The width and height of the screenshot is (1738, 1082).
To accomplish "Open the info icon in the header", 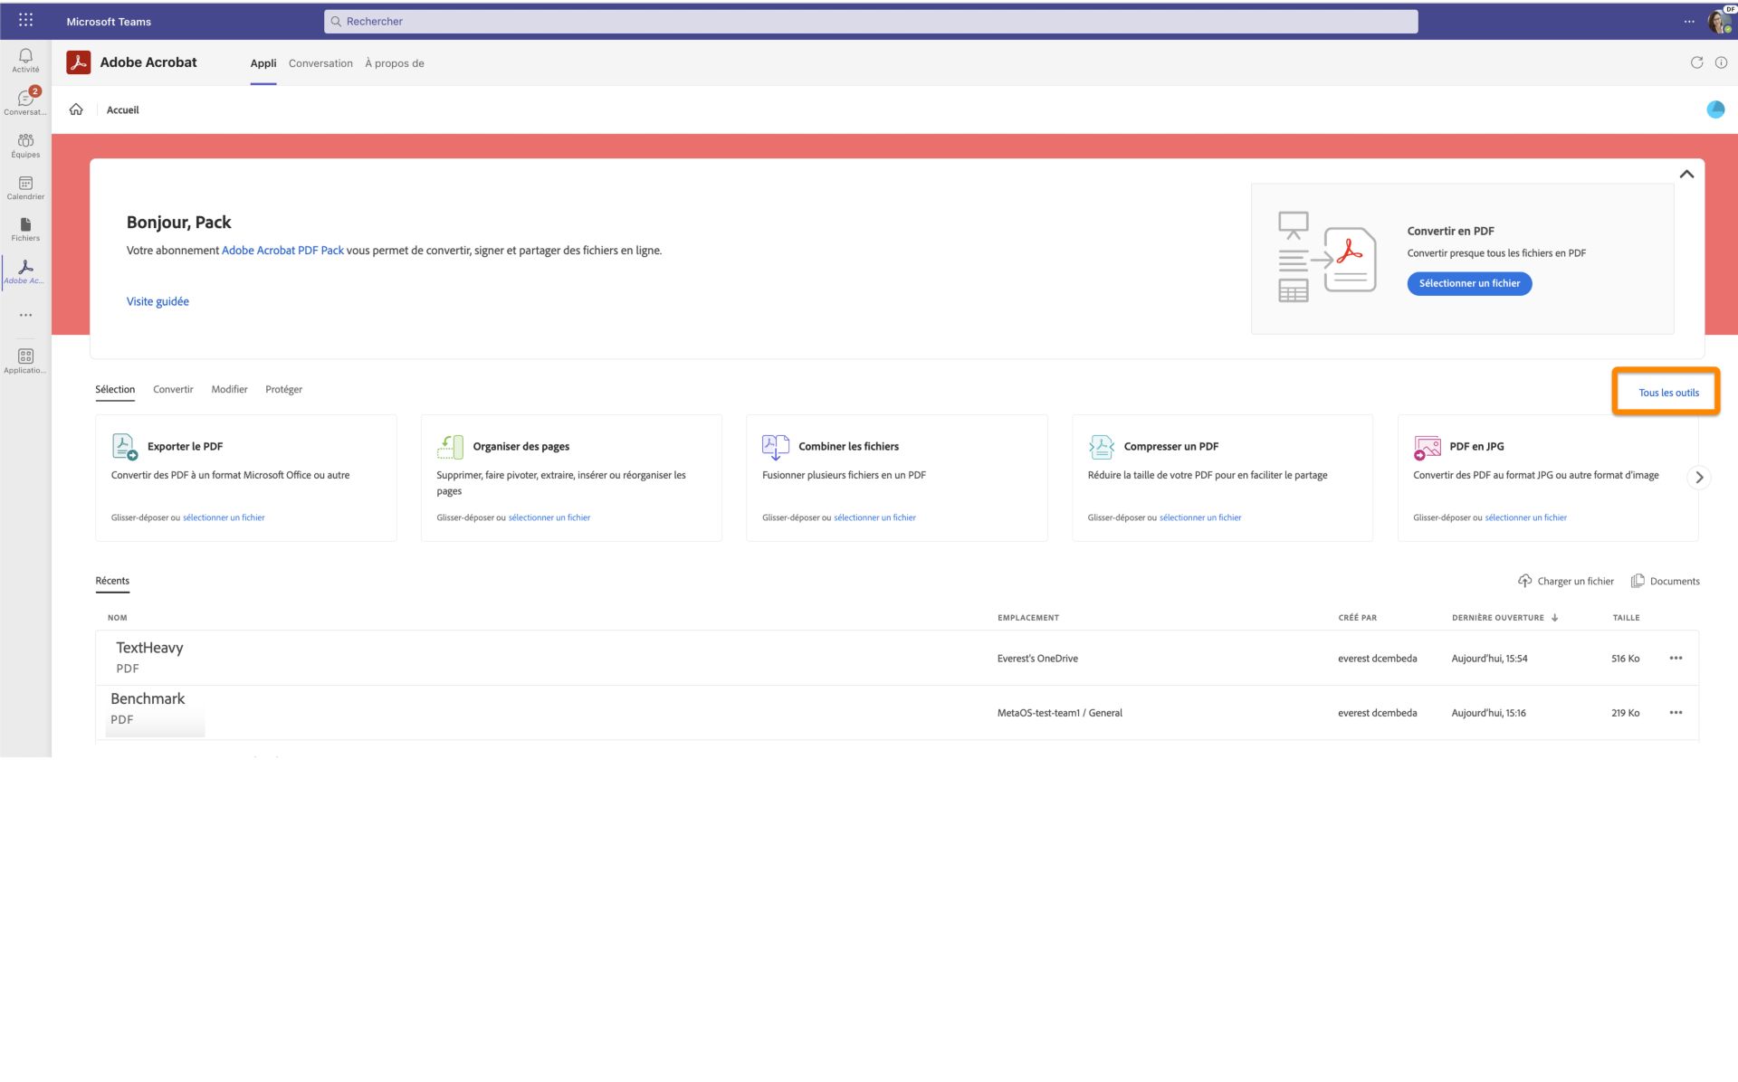I will [x=1721, y=62].
